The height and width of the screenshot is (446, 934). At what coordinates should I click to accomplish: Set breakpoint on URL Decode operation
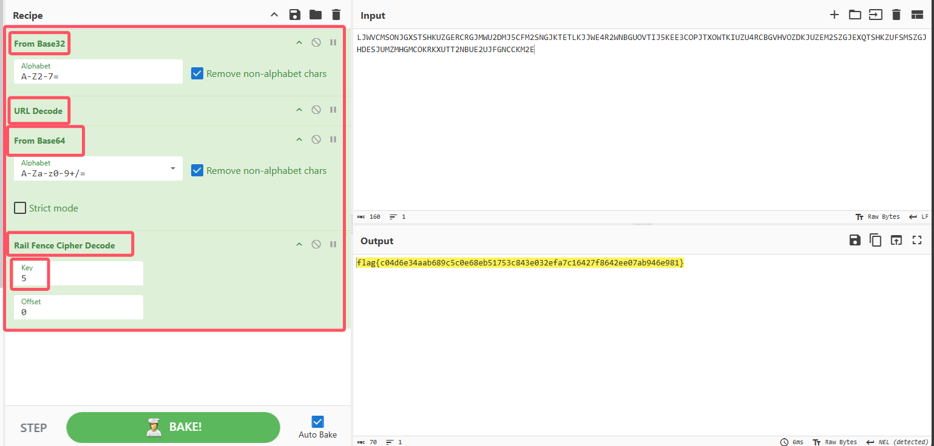pyautogui.click(x=333, y=110)
